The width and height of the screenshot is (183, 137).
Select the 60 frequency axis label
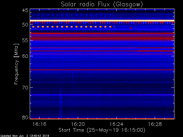25,56
